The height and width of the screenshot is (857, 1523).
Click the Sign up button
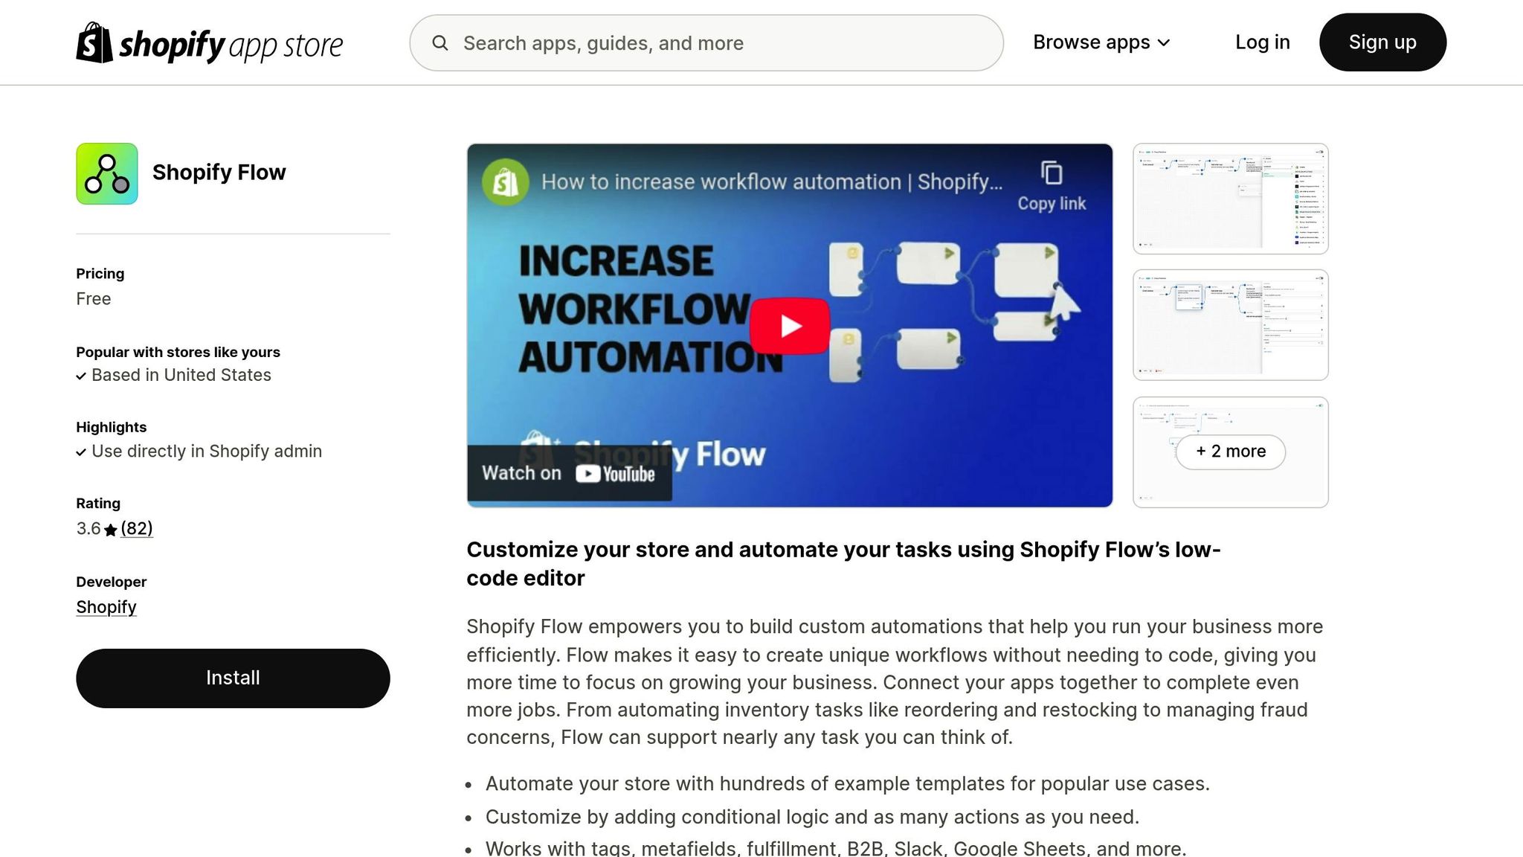tap(1382, 42)
